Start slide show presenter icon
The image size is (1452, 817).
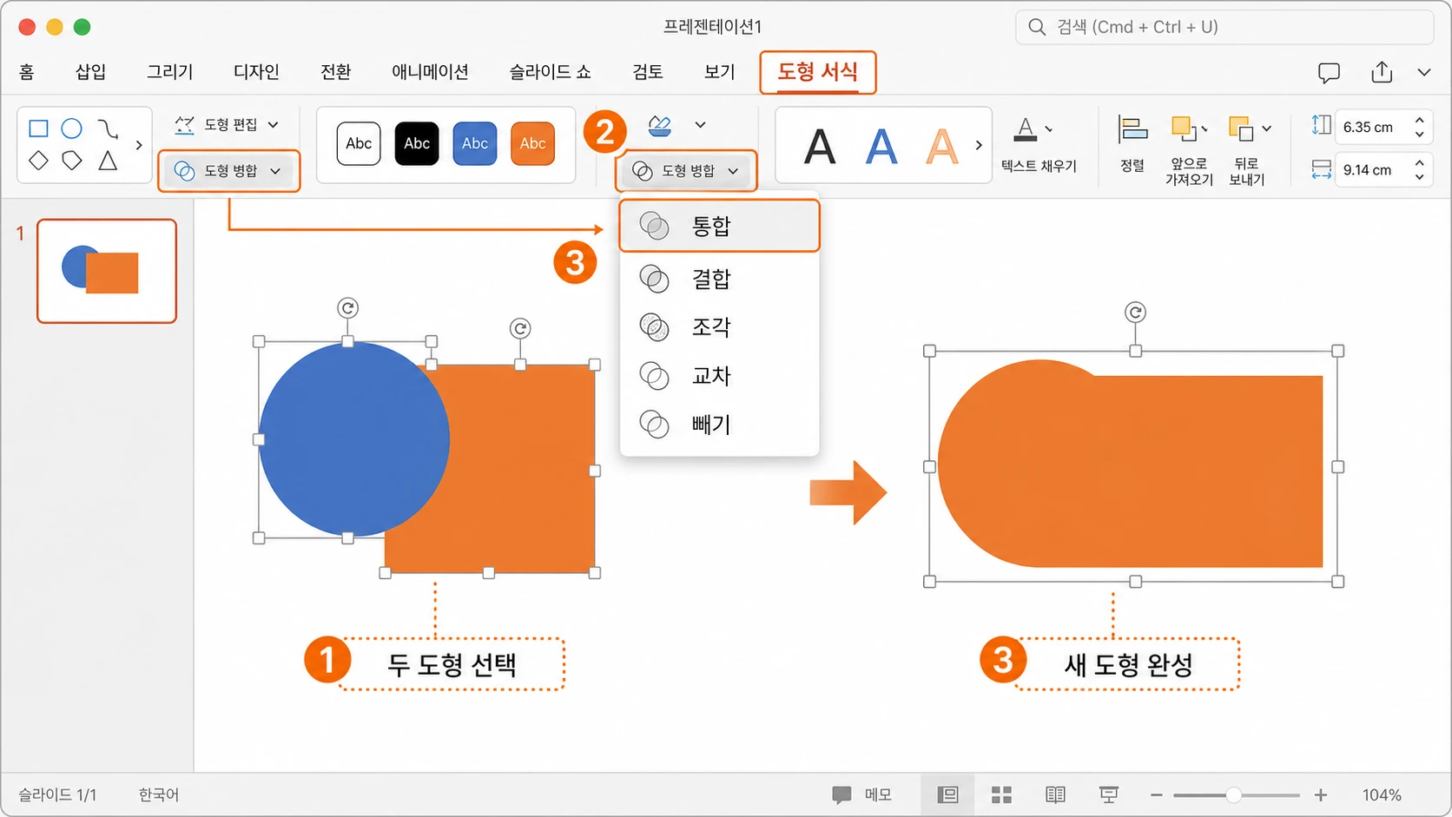point(1109,794)
